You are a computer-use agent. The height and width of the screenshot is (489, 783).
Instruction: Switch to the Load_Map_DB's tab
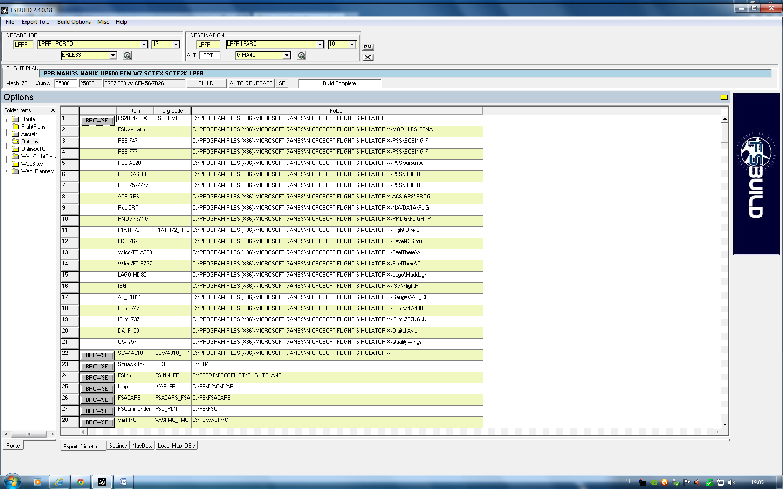coord(176,446)
